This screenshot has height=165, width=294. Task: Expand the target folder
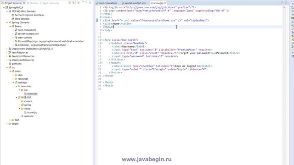click(7, 124)
